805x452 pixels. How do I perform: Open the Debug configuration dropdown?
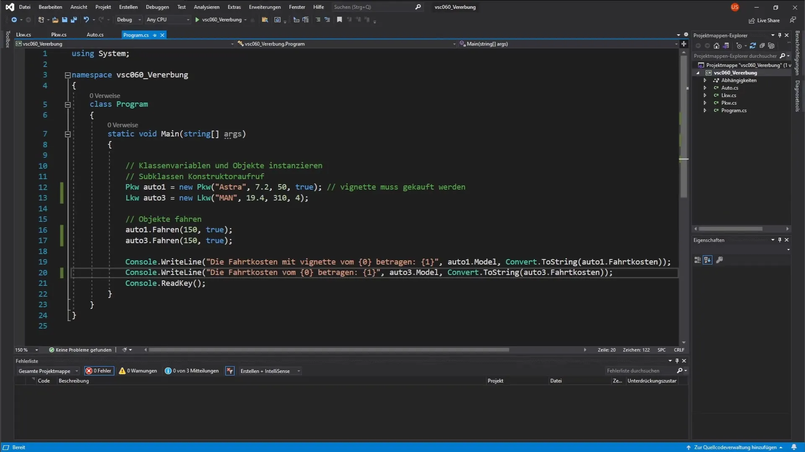pyautogui.click(x=128, y=20)
